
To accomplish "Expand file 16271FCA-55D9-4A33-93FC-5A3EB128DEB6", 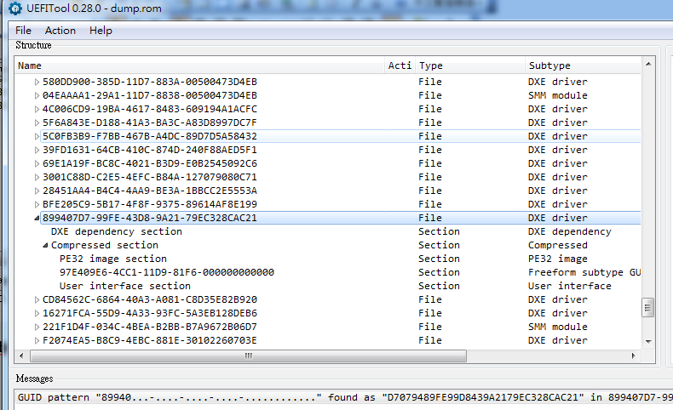I will click(x=37, y=314).
